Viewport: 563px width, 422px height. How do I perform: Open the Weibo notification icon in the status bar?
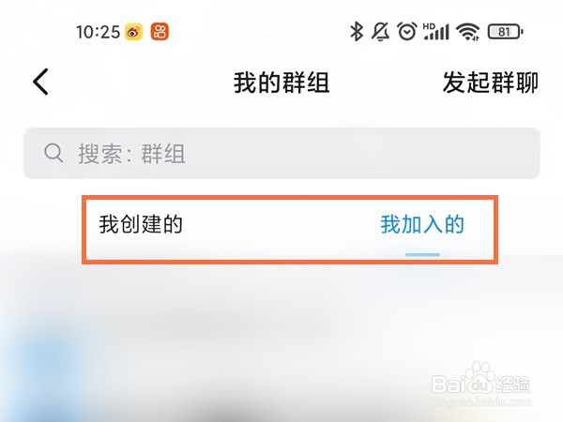[133, 32]
